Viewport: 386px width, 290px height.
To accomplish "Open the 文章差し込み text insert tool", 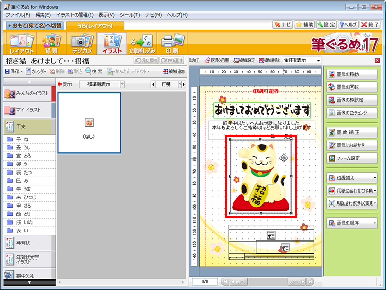I will click(142, 44).
